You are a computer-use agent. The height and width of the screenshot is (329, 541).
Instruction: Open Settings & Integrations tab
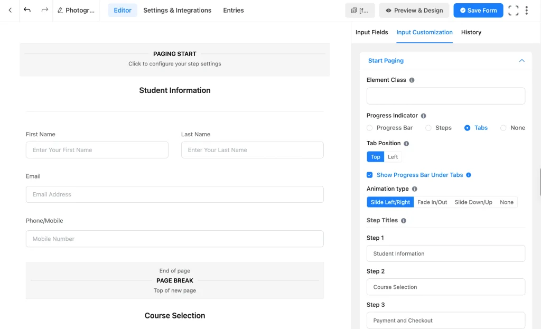point(178,11)
